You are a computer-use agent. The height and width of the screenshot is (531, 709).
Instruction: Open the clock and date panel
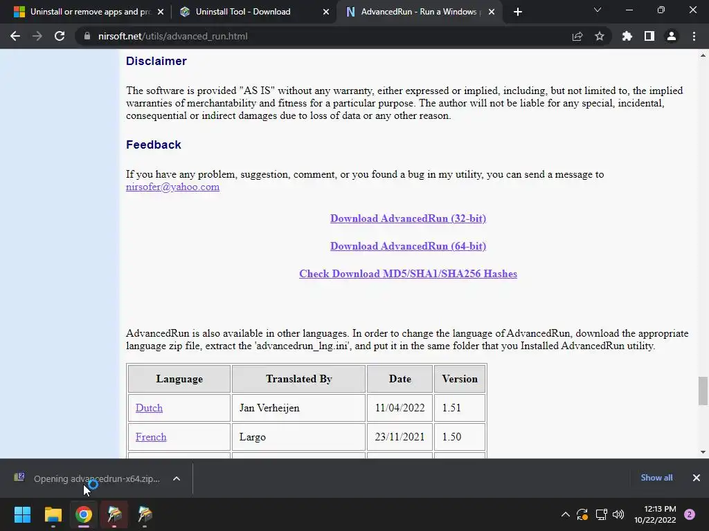point(655,514)
